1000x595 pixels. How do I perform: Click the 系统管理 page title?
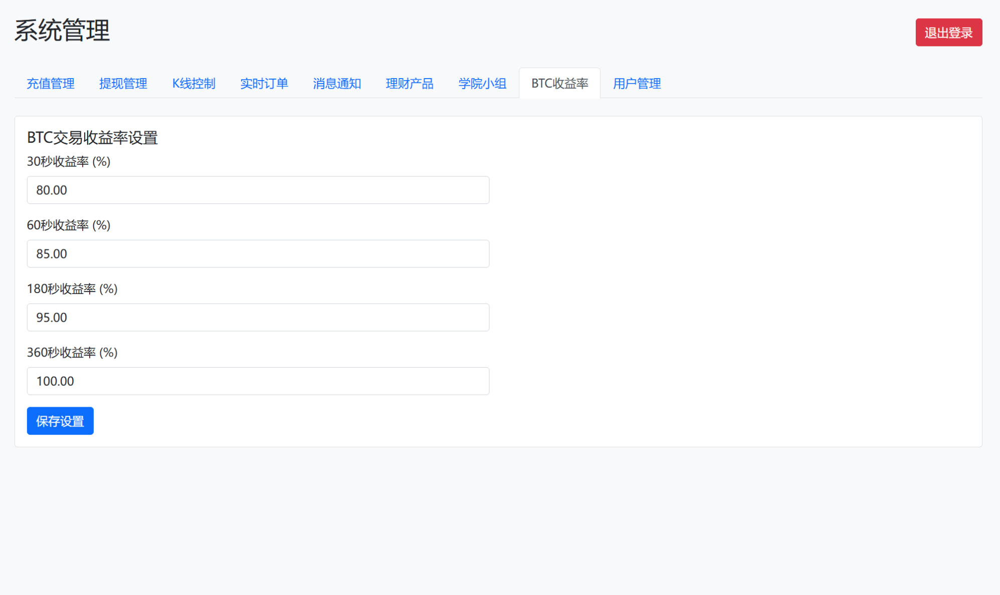(62, 31)
